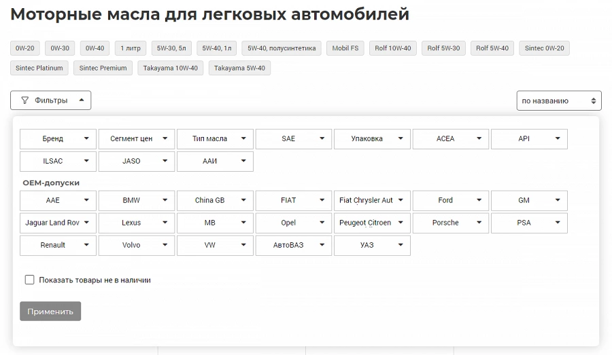Open the Lexus approval dropdown
Screen dimensions: 612x355
[137, 223]
